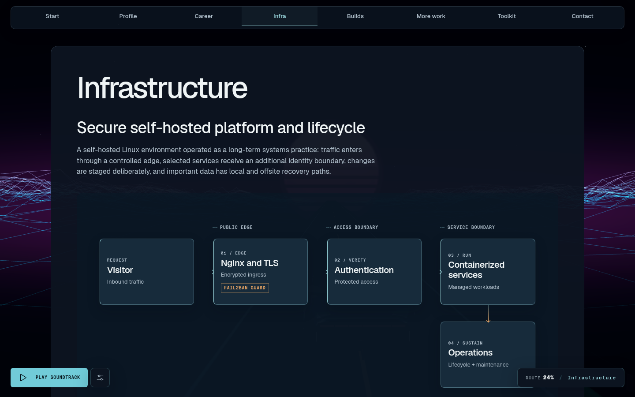
Task: Click the Operations sustain card
Action: point(488,355)
